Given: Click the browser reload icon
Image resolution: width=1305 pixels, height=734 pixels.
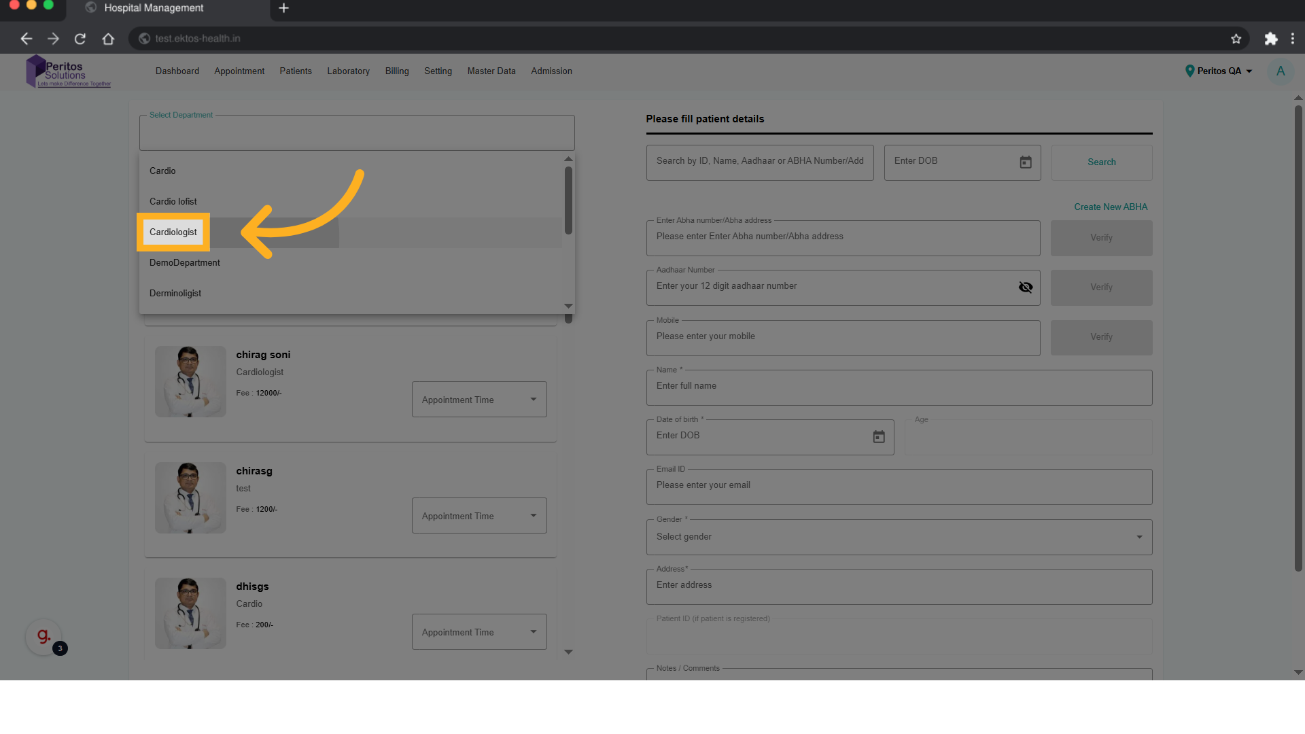Looking at the screenshot, I should (80, 39).
